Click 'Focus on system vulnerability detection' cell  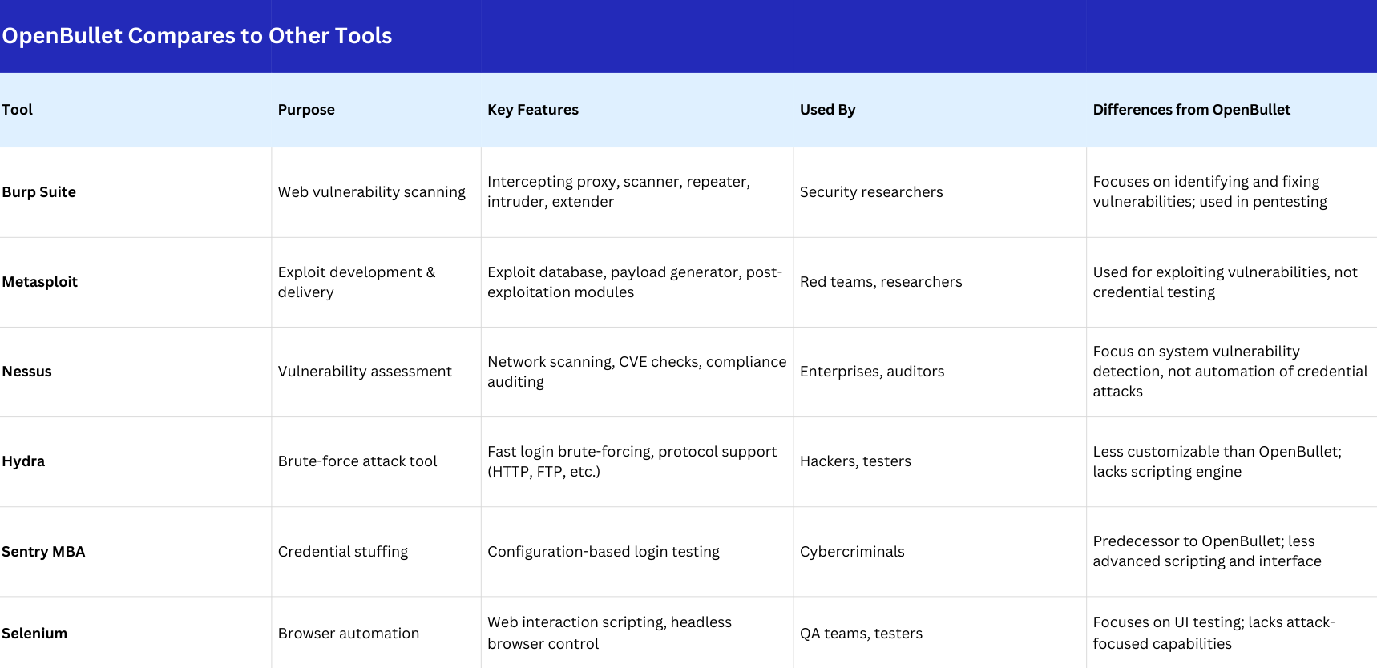coord(1230,372)
